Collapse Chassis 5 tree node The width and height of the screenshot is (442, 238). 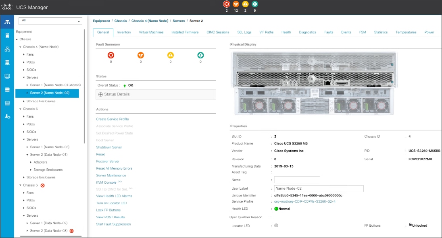20,109
